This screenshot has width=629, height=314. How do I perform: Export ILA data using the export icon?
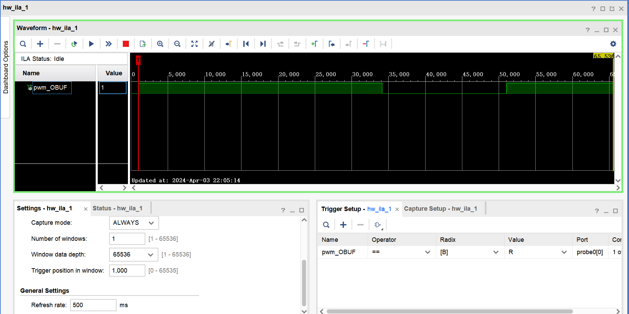coord(143,43)
